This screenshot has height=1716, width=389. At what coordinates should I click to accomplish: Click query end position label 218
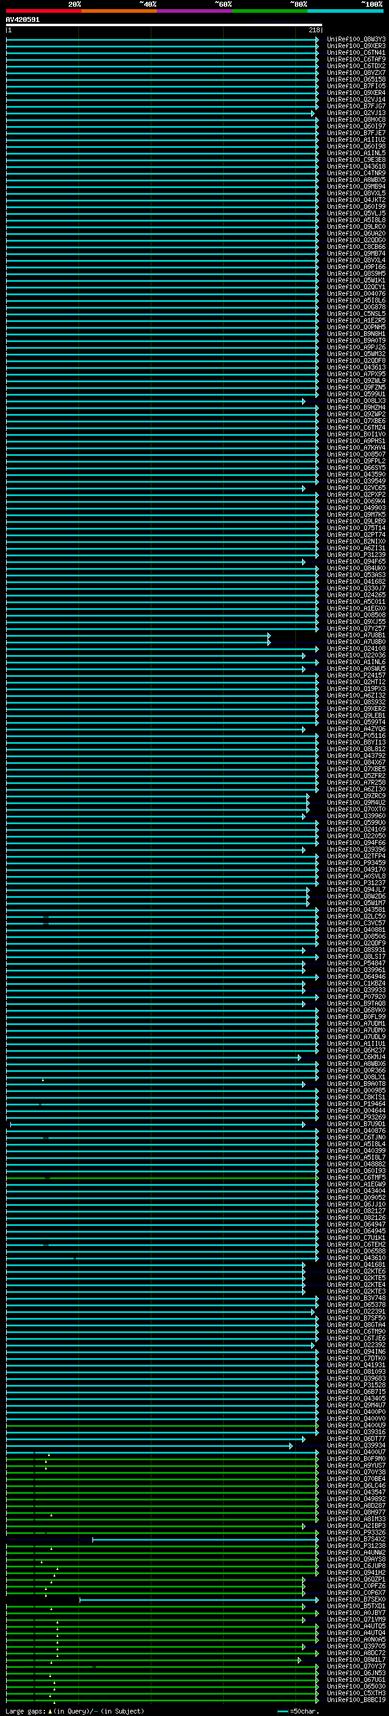[x=314, y=30]
